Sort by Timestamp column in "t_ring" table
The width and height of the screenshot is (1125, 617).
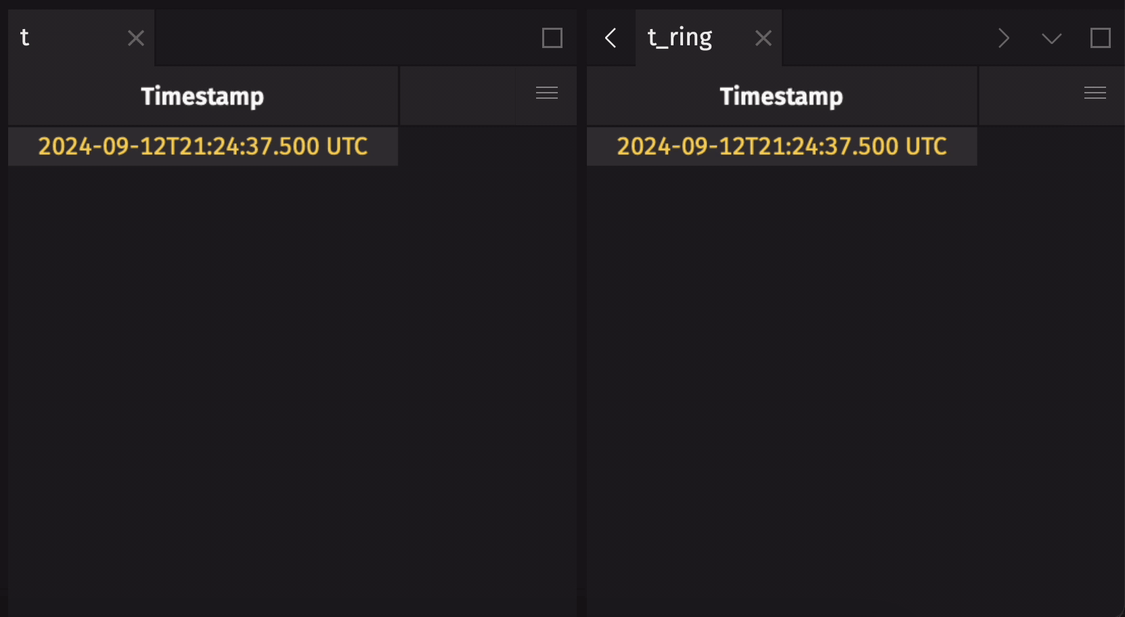pyautogui.click(x=781, y=96)
